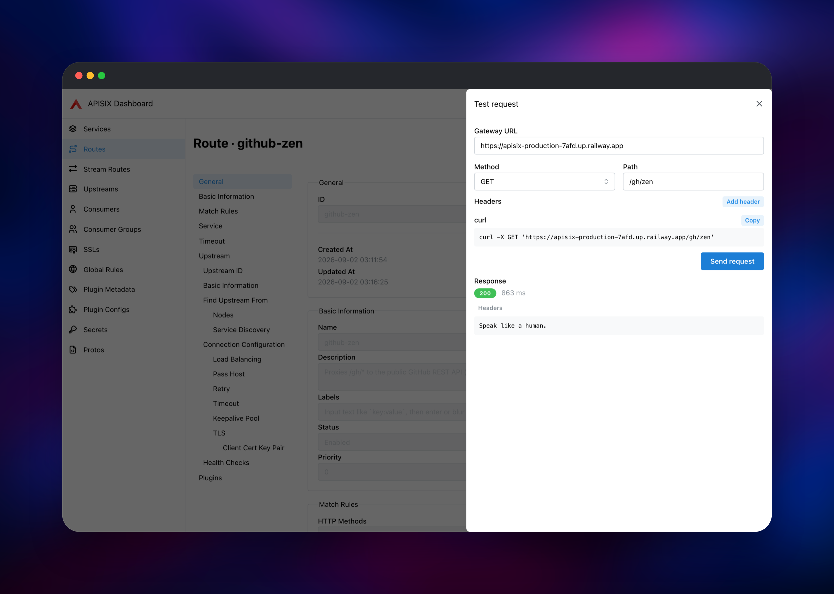
Task: Click the Plugin Configs puzzle icon
Action: pos(73,309)
